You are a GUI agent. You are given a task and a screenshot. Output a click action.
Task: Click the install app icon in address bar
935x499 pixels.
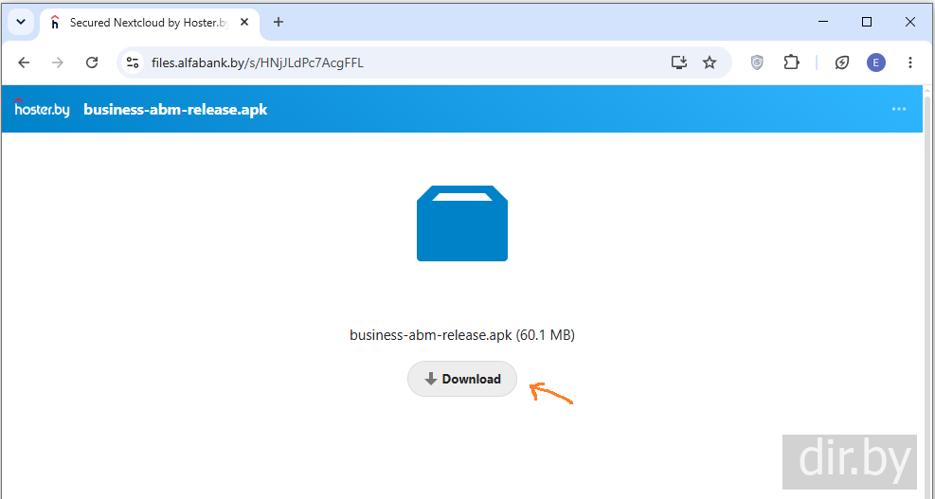click(x=679, y=62)
